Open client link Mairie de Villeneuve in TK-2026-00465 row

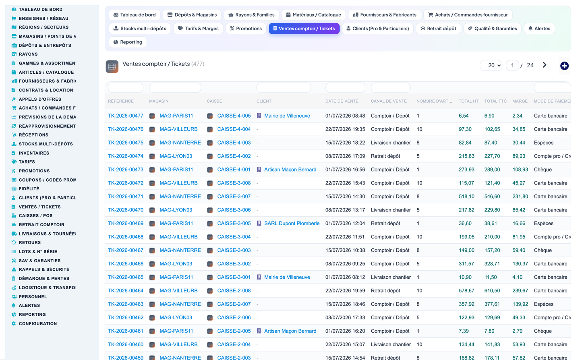287,277
